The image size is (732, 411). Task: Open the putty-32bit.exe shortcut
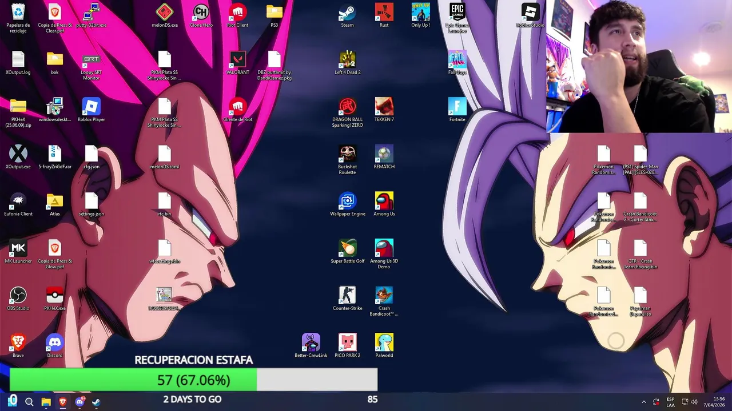[x=91, y=15]
